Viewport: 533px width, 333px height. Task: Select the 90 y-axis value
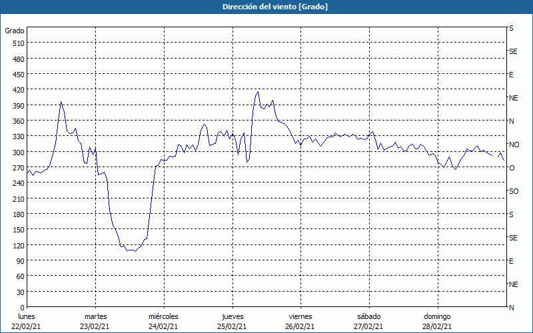(21, 261)
